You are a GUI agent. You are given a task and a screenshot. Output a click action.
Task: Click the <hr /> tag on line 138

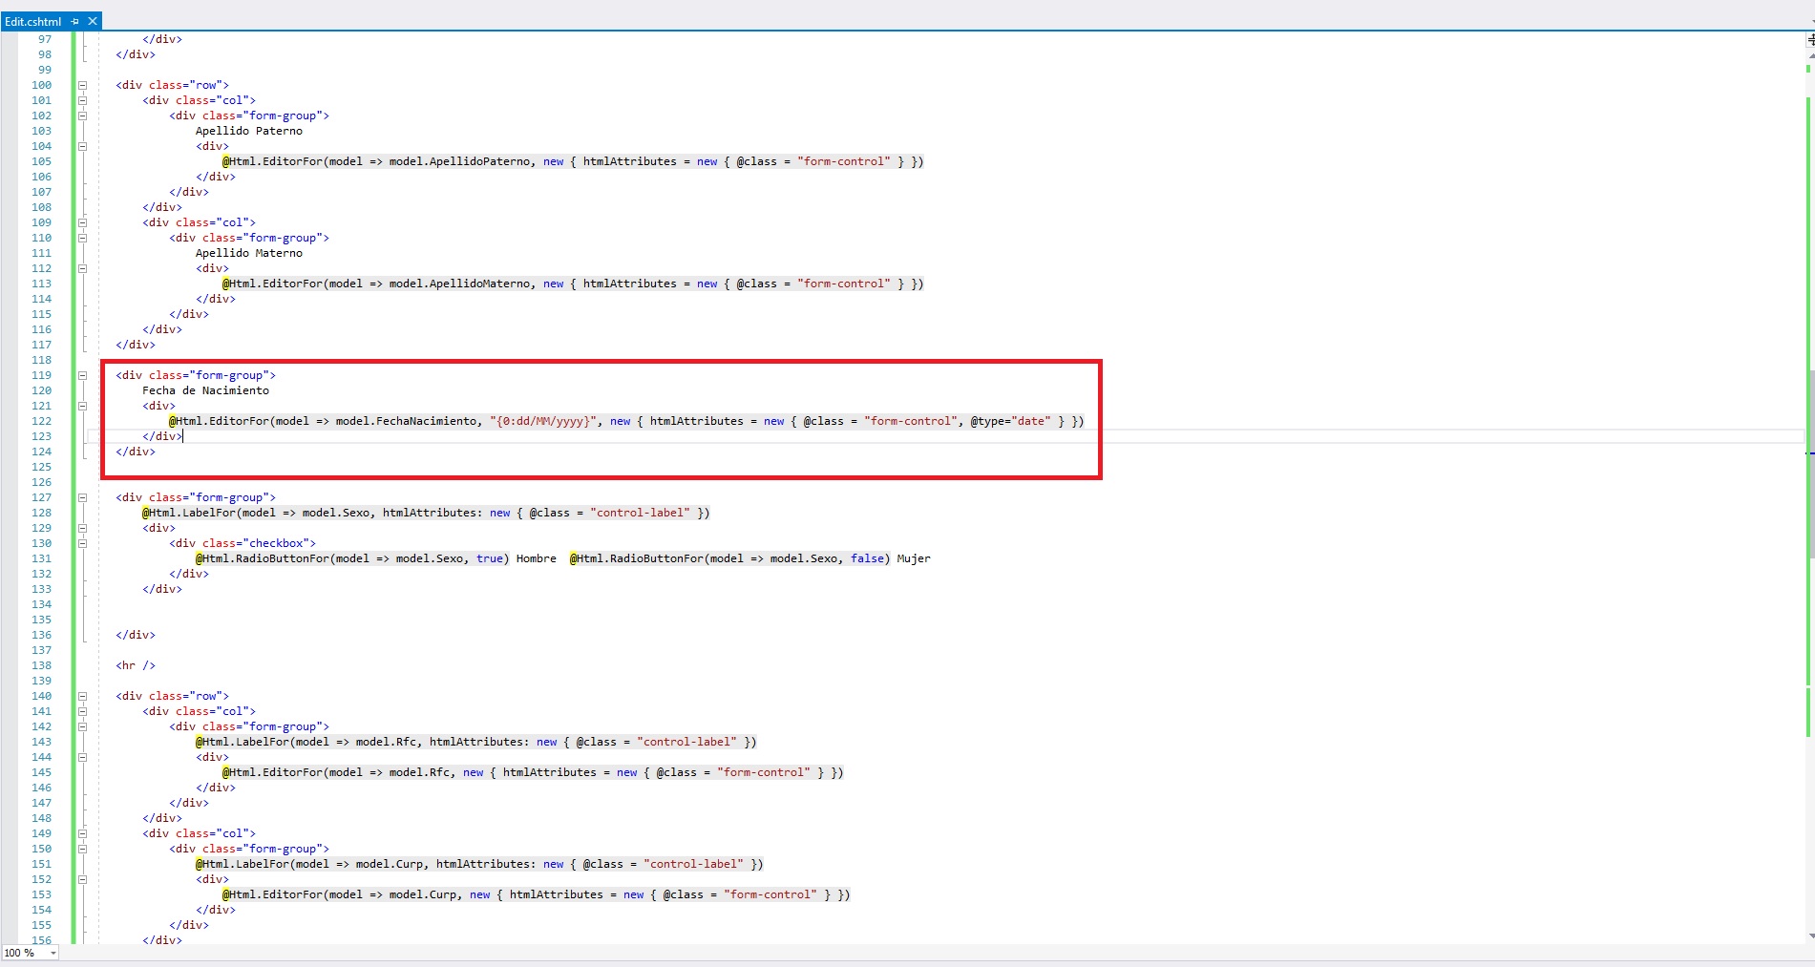point(136,665)
